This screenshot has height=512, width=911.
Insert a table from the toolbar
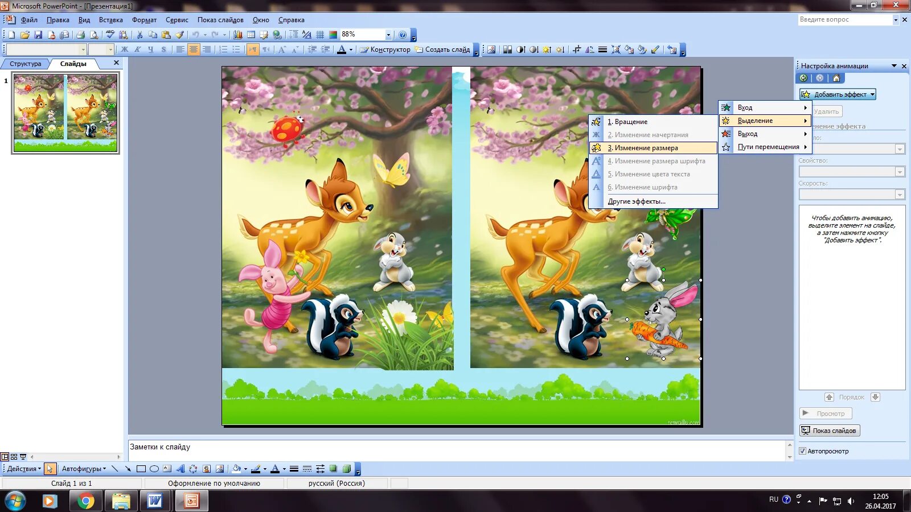point(251,35)
